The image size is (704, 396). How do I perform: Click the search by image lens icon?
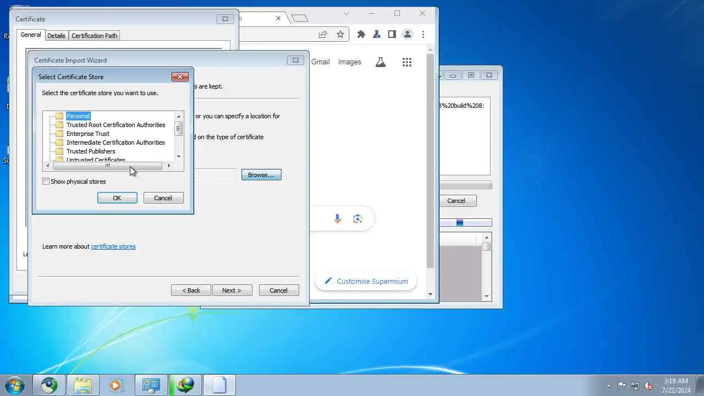pos(358,219)
